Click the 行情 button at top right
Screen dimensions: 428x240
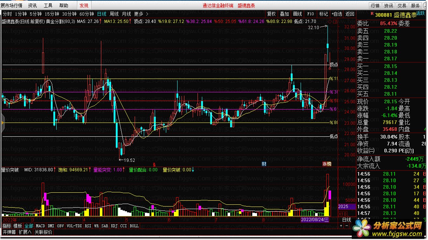point(375,5)
